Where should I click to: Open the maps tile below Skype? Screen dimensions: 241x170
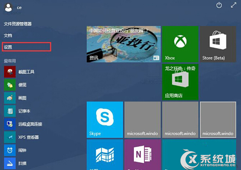tap(105, 155)
